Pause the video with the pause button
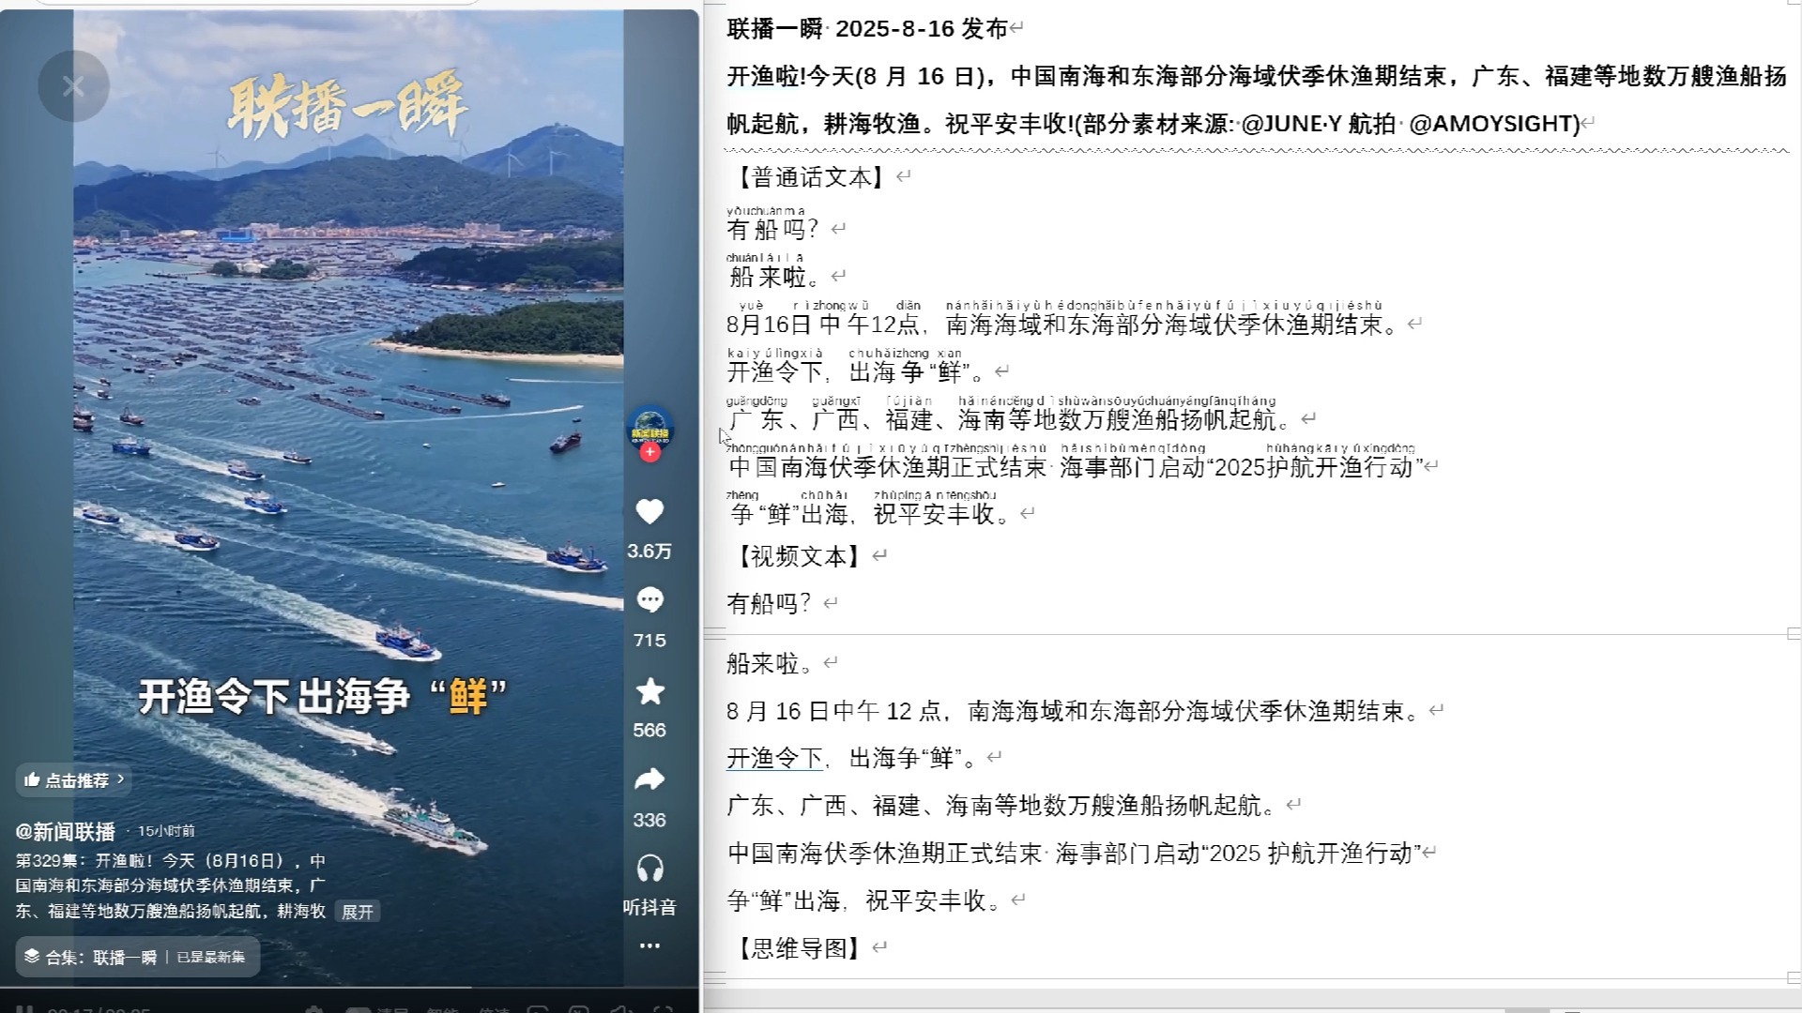This screenshot has height=1013, width=1802. tap(24, 1009)
